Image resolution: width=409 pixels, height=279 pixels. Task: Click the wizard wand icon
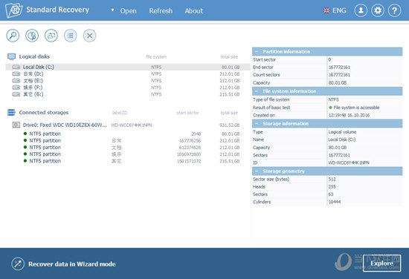(18, 263)
